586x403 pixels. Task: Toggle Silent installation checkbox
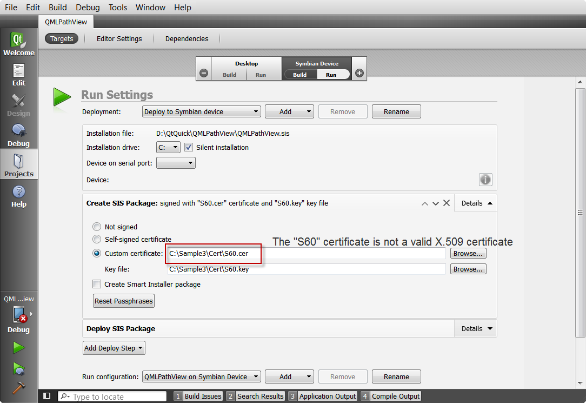(189, 147)
